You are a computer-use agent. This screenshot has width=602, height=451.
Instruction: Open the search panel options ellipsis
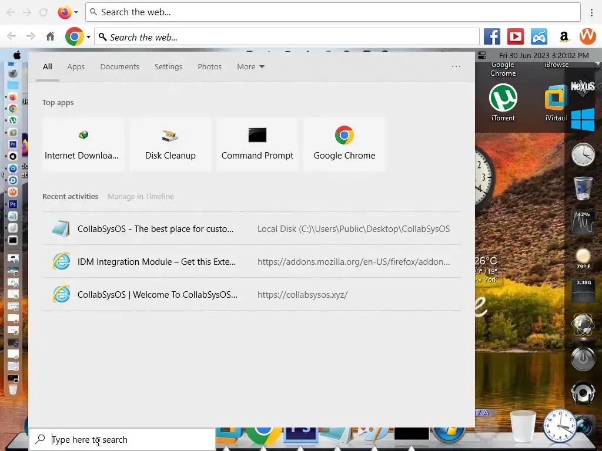(456, 66)
